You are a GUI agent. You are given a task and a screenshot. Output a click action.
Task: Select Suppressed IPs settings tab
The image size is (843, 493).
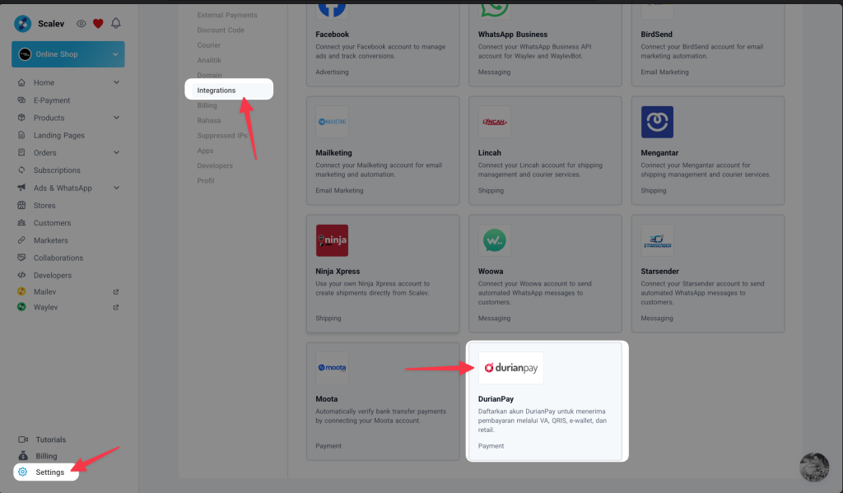pos(222,136)
